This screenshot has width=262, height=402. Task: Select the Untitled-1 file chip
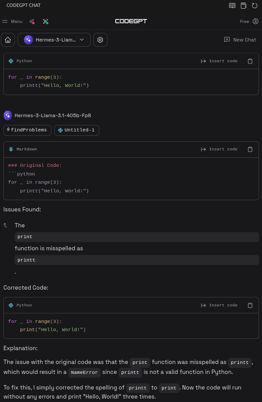[x=76, y=130]
